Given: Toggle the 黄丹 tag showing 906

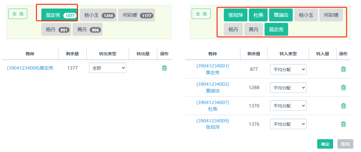Looking at the screenshot, I should point(87,30).
